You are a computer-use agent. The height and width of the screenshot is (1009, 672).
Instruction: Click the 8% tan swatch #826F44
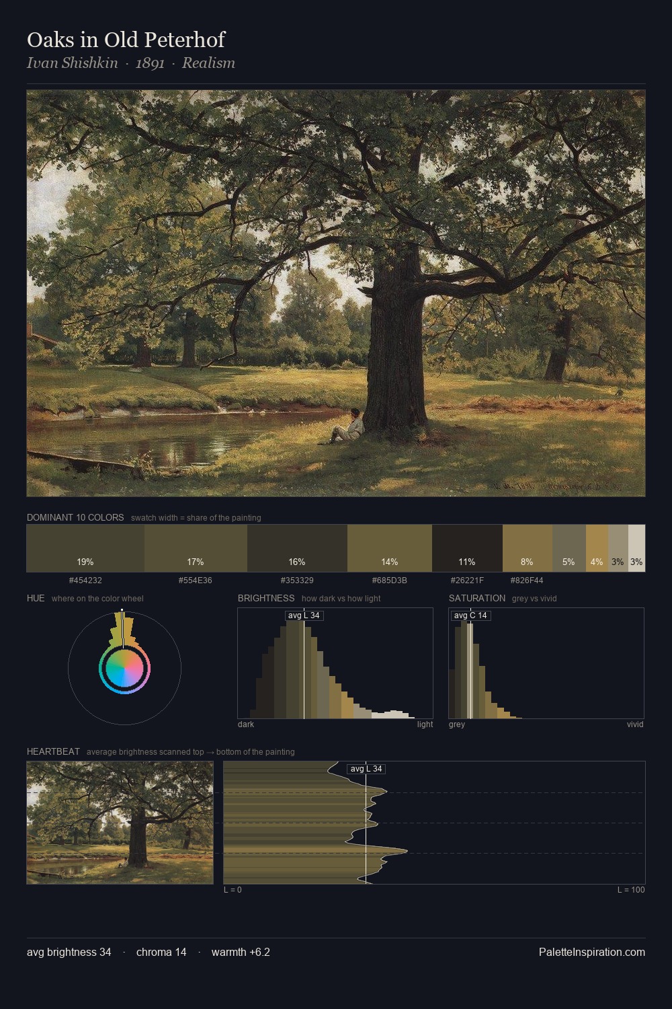pos(528,548)
